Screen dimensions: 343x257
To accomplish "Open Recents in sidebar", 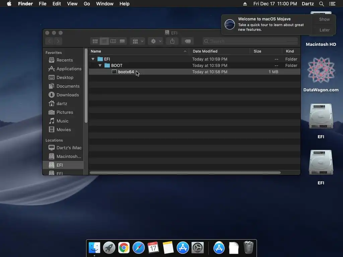I will click(x=63, y=60).
